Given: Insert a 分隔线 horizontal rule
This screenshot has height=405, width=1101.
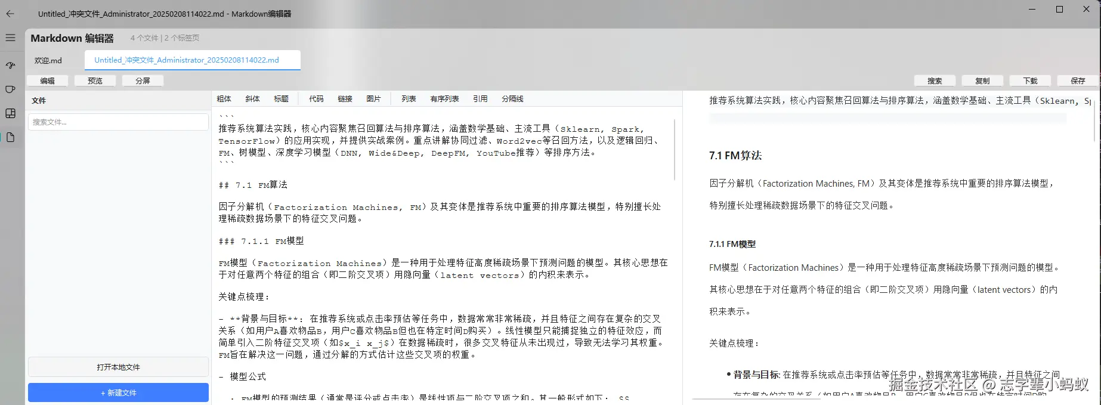Looking at the screenshot, I should coord(512,99).
